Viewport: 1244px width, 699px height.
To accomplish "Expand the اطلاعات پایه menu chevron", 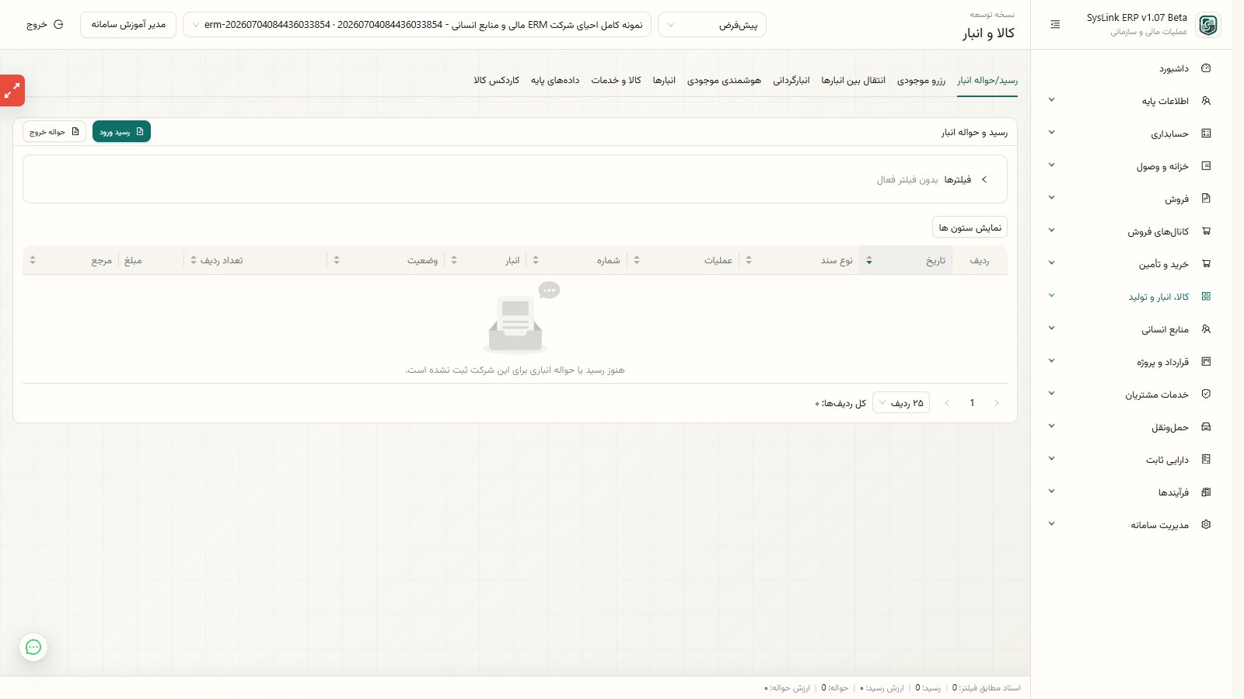I will pyautogui.click(x=1051, y=100).
